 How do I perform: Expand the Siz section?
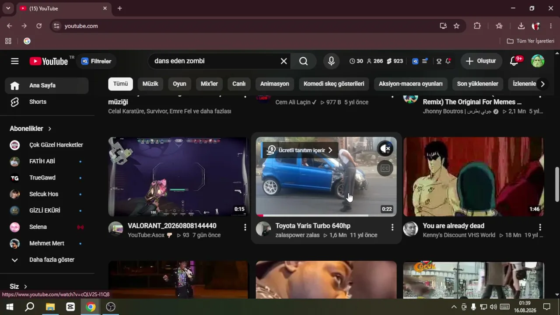[x=18, y=287]
